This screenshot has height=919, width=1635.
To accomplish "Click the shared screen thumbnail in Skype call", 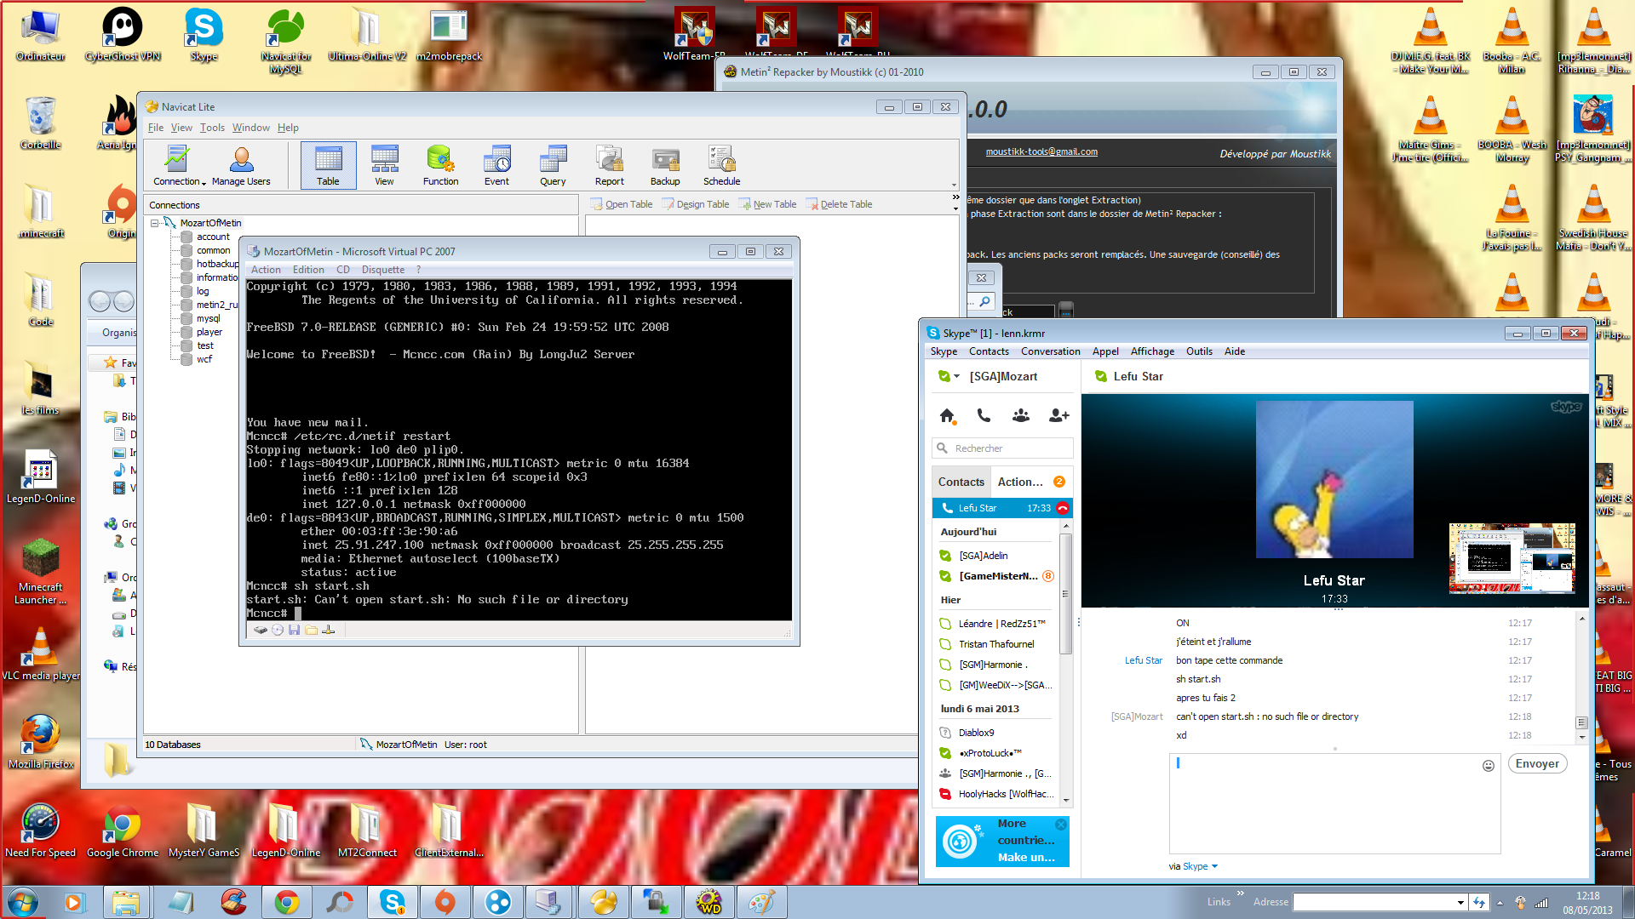I will point(1512,558).
